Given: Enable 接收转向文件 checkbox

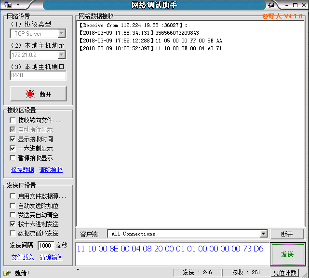Looking at the screenshot, I should click(13, 120).
